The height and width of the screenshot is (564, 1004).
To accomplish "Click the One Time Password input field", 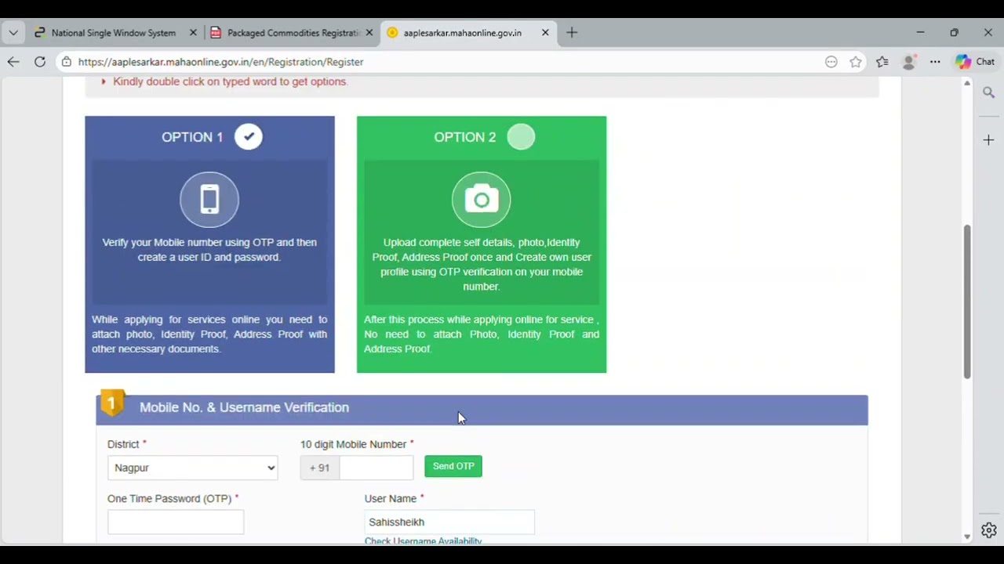I will coord(176,522).
